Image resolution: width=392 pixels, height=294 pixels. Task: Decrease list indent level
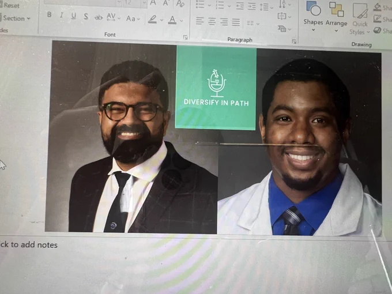tap(240, 6)
